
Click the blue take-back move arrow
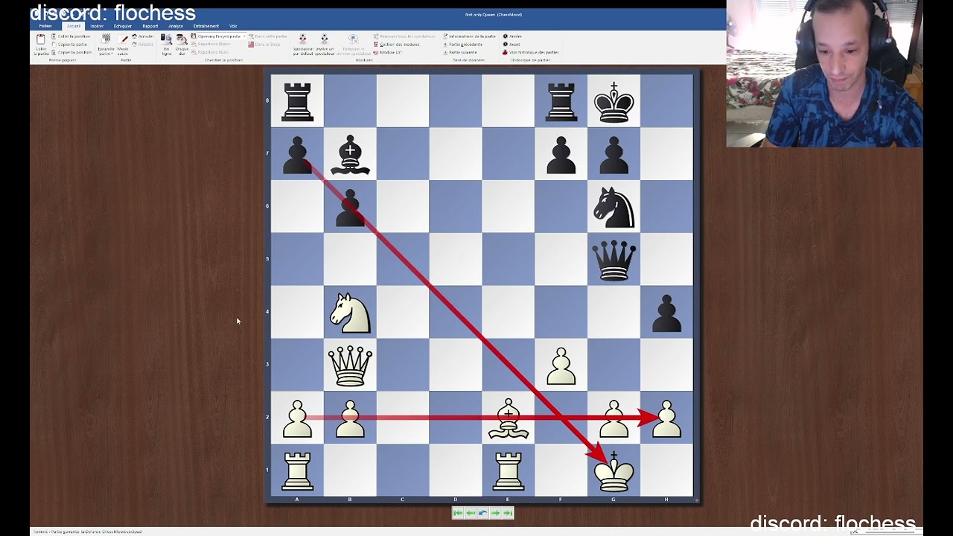(x=482, y=513)
